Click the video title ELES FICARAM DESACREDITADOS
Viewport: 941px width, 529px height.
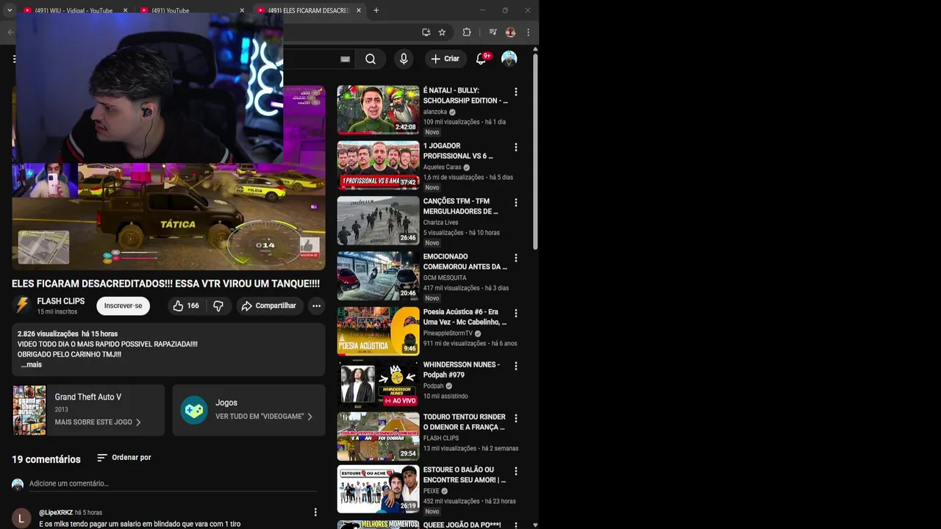pyautogui.click(x=165, y=284)
